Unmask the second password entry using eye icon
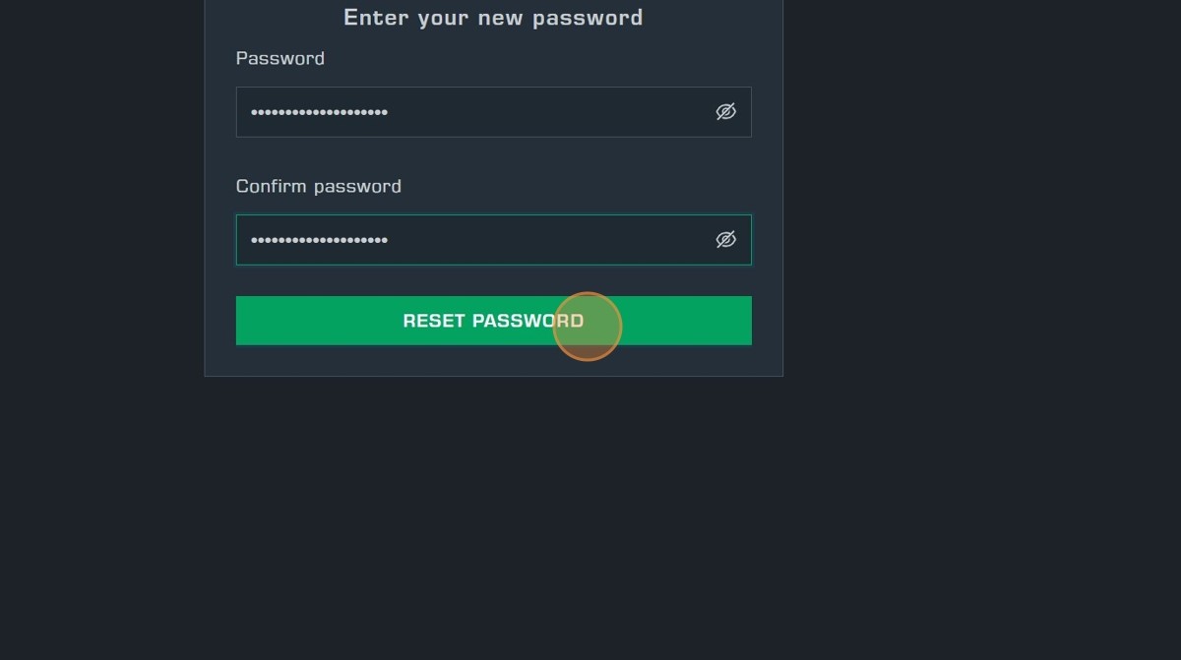 pyautogui.click(x=725, y=240)
